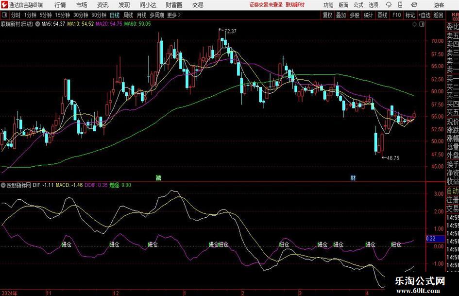Click the MA20: 54.75 label
Viewport: 459px width, 296px height.
(109, 24)
